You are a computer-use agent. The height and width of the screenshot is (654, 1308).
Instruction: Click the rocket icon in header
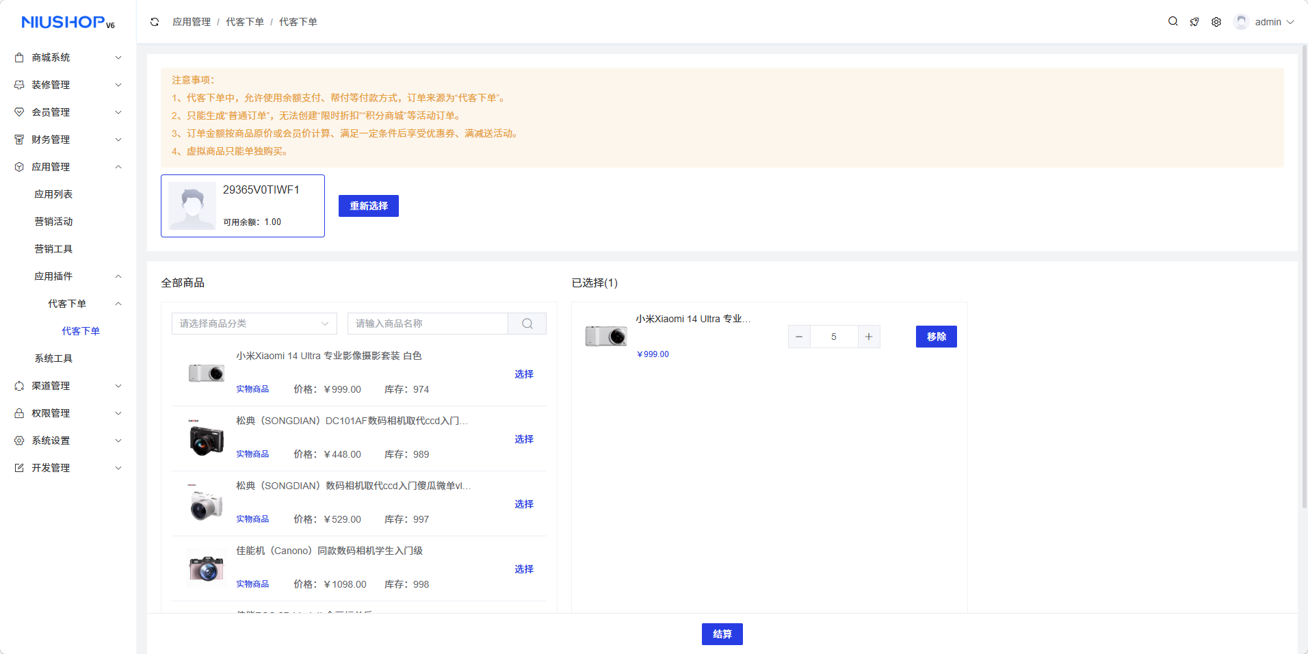point(1194,22)
